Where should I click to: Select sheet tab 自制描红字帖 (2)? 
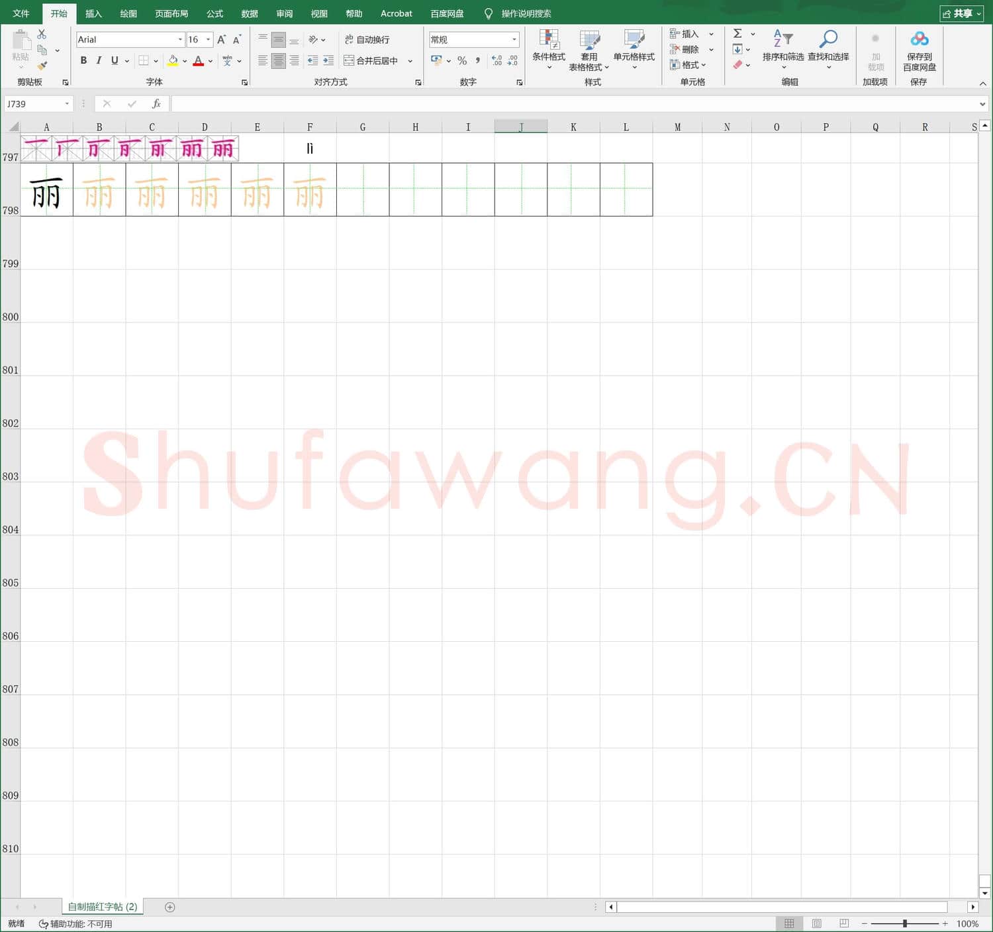[103, 907]
